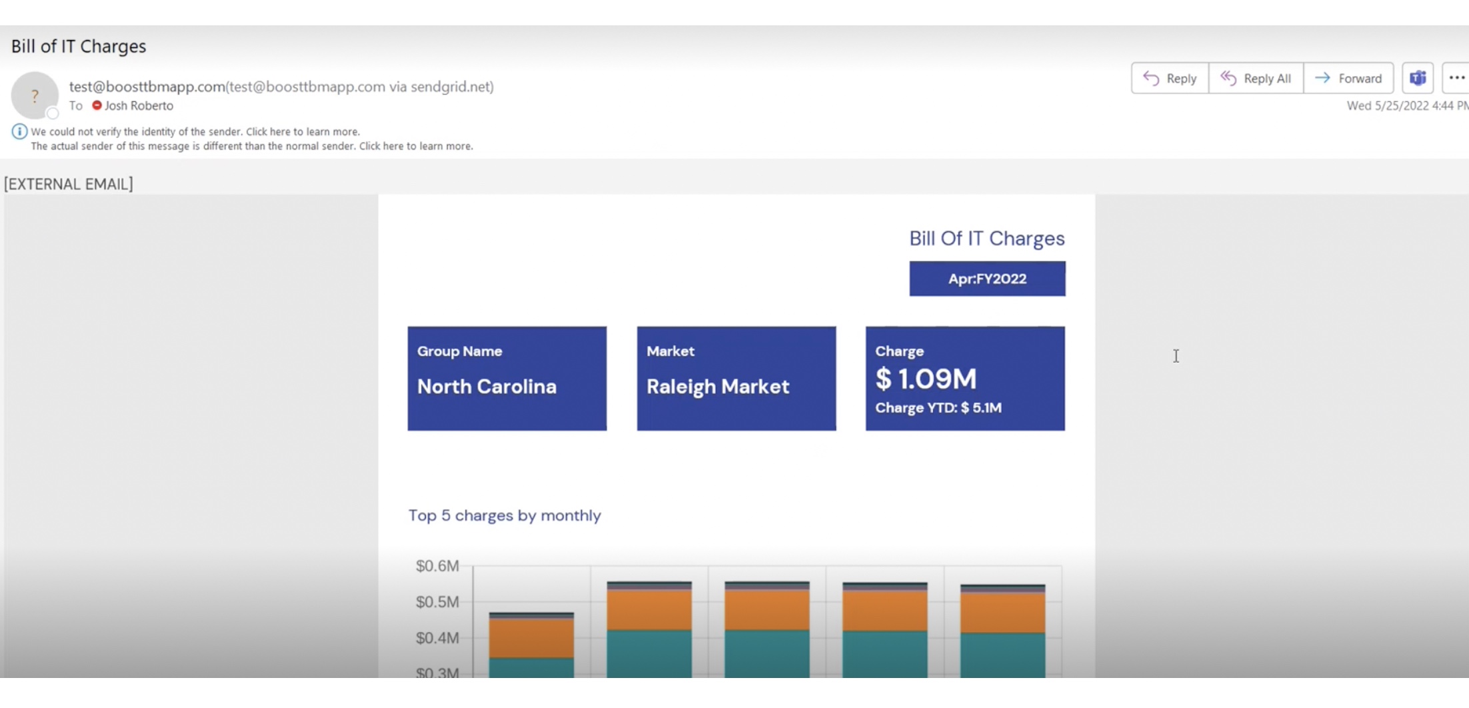1469x708 pixels.
Task: Open 'We could not verify the identity' notice
Action: point(195,131)
